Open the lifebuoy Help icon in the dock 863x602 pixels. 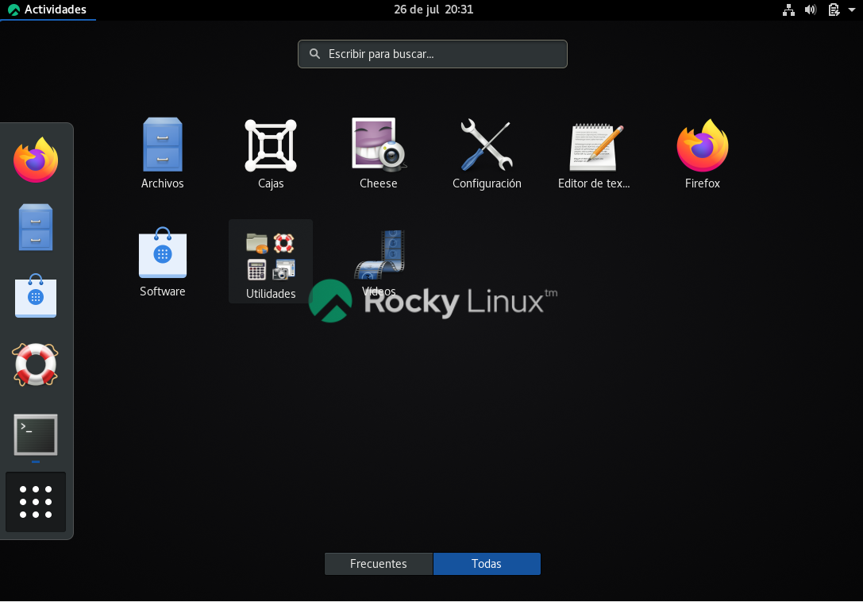pyautogui.click(x=35, y=365)
